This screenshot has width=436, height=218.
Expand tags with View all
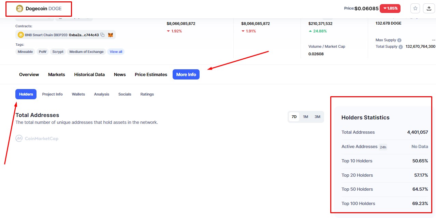pyautogui.click(x=116, y=52)
